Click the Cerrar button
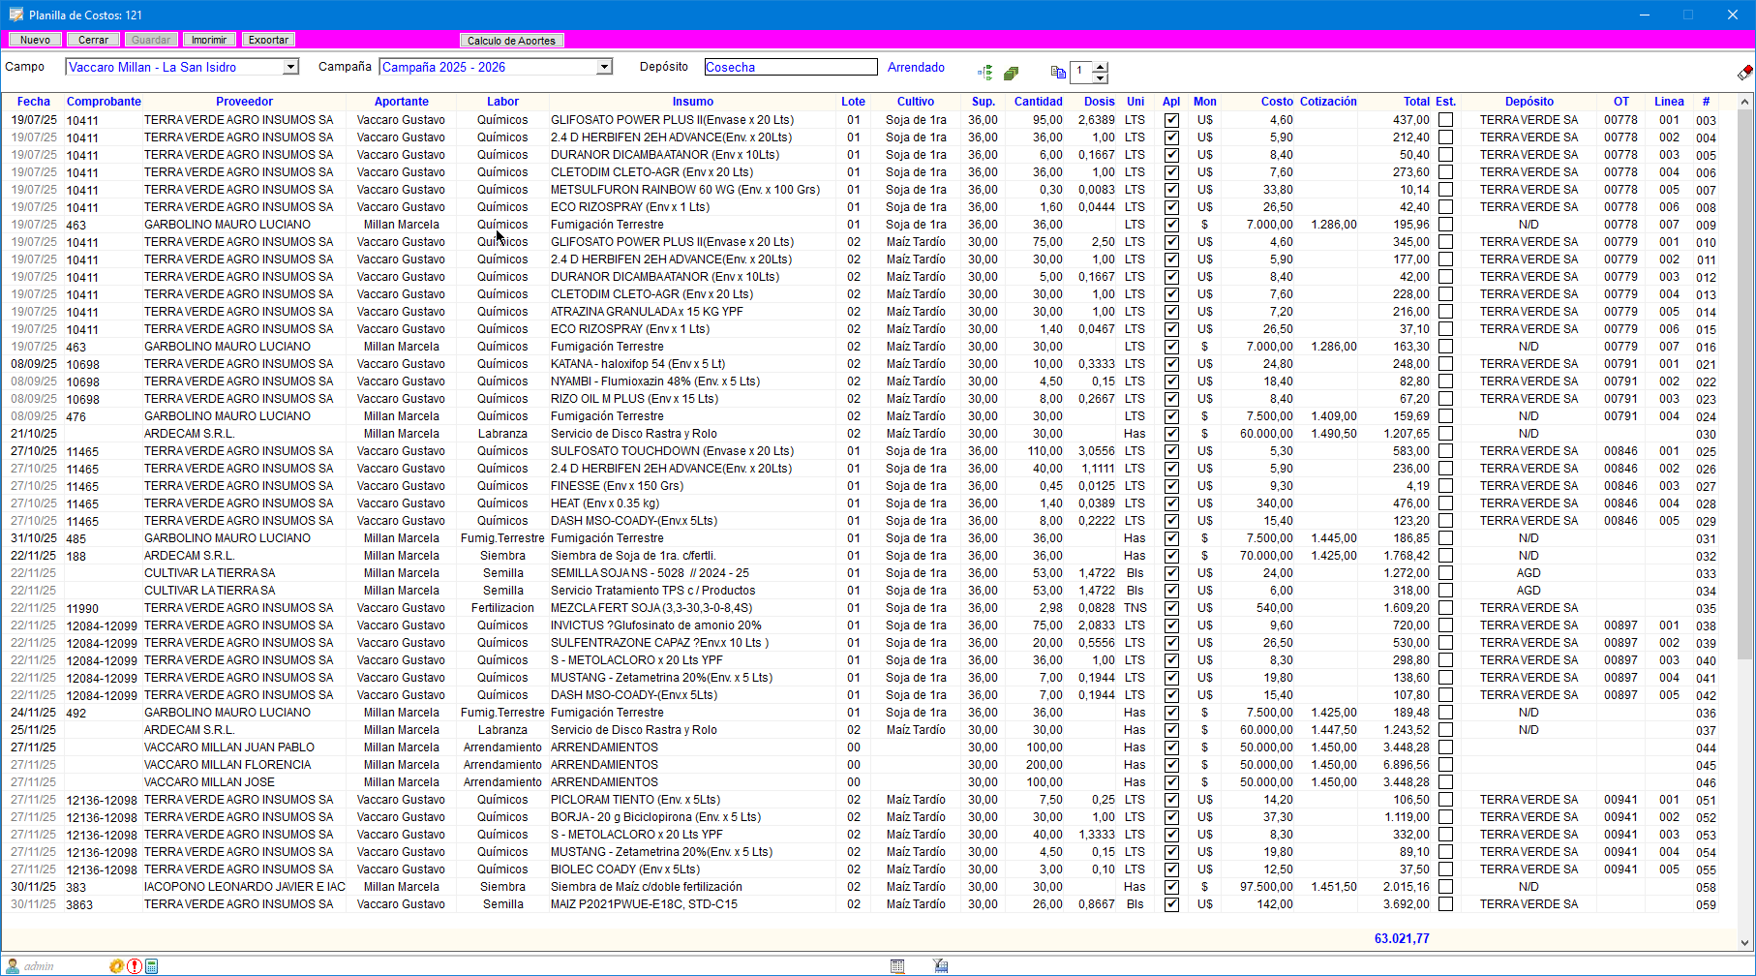Screen dimensions: 1756x976 (93, 40)
